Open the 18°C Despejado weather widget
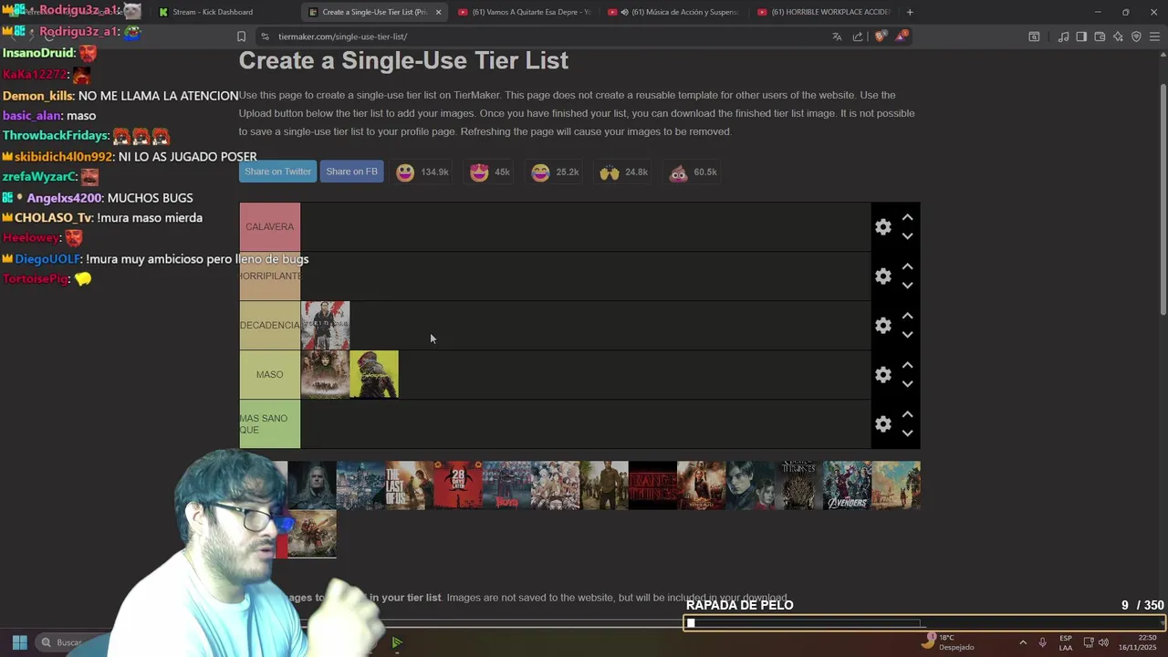Viewport: 1168px width, 657px height. point(948,642)
